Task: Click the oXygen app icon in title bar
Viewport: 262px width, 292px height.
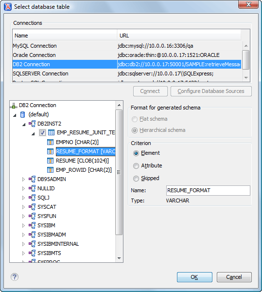Action: [x=8, y=7]
